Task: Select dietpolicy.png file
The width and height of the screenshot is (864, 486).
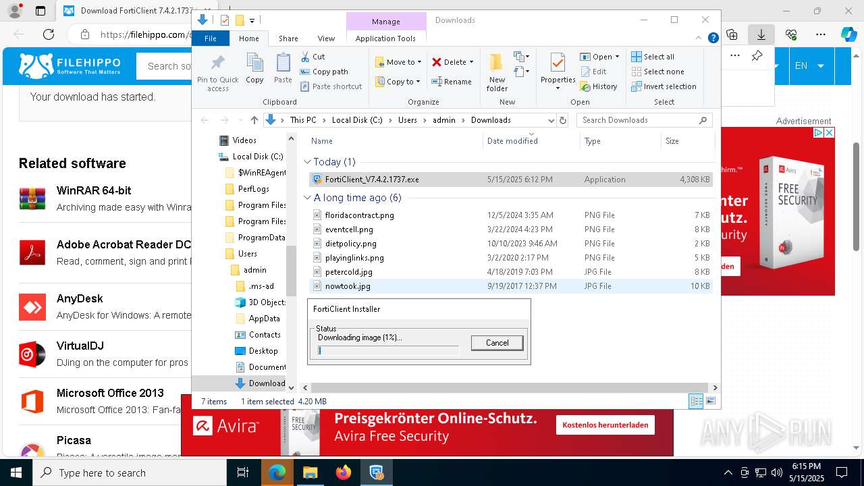Action: (x=510, y=244)
